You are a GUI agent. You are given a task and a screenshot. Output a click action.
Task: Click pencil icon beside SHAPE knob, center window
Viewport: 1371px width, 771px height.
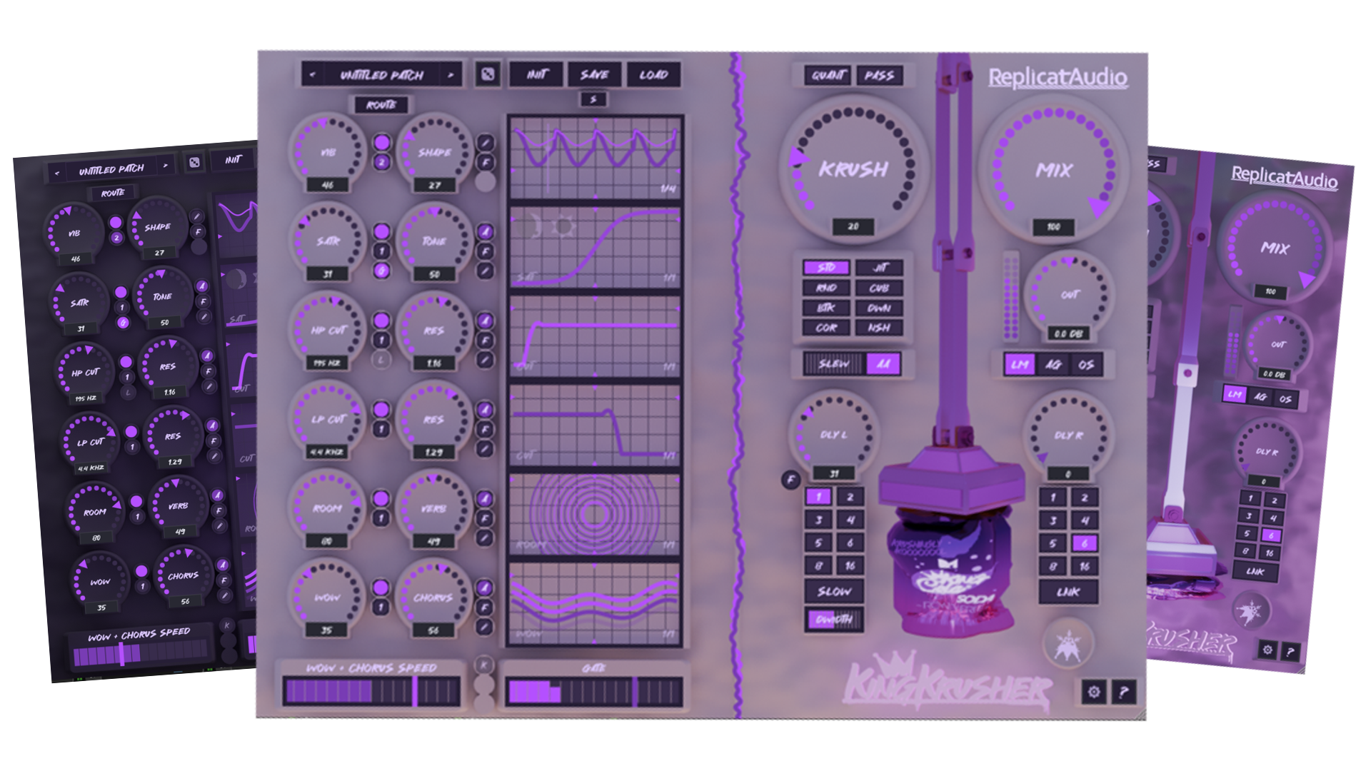pyautogui.click(x=486, y=142)
